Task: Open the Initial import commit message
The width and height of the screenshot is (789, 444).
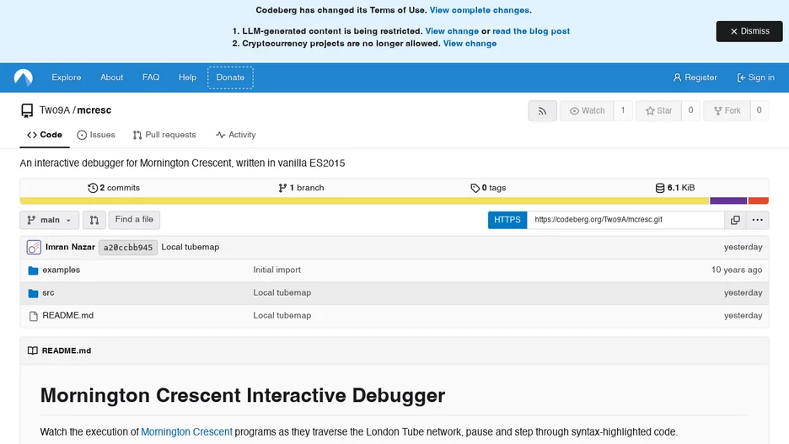Action: 276,270
